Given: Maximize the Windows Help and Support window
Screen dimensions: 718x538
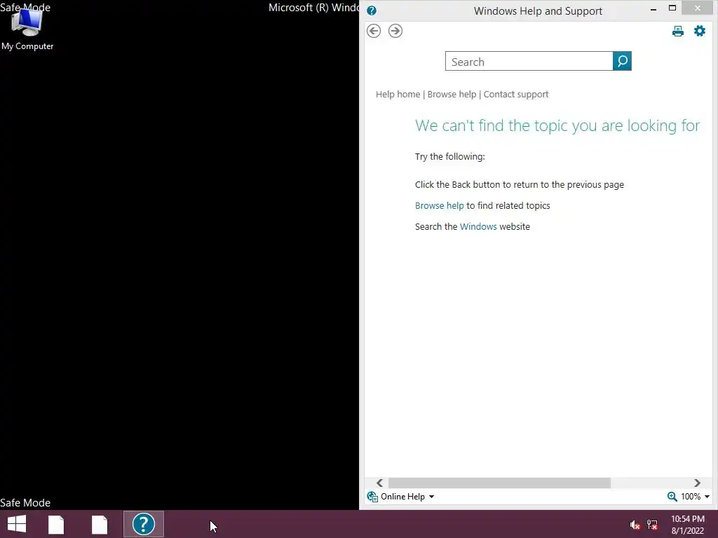Looking at the screenshot, I should pyautogui.click(x=672, y=8).
